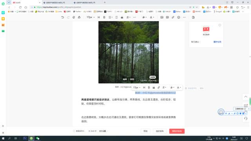Click the undo arrow in editor toolbar
Viewport: 251px width, 141px height.
(63, 17)
